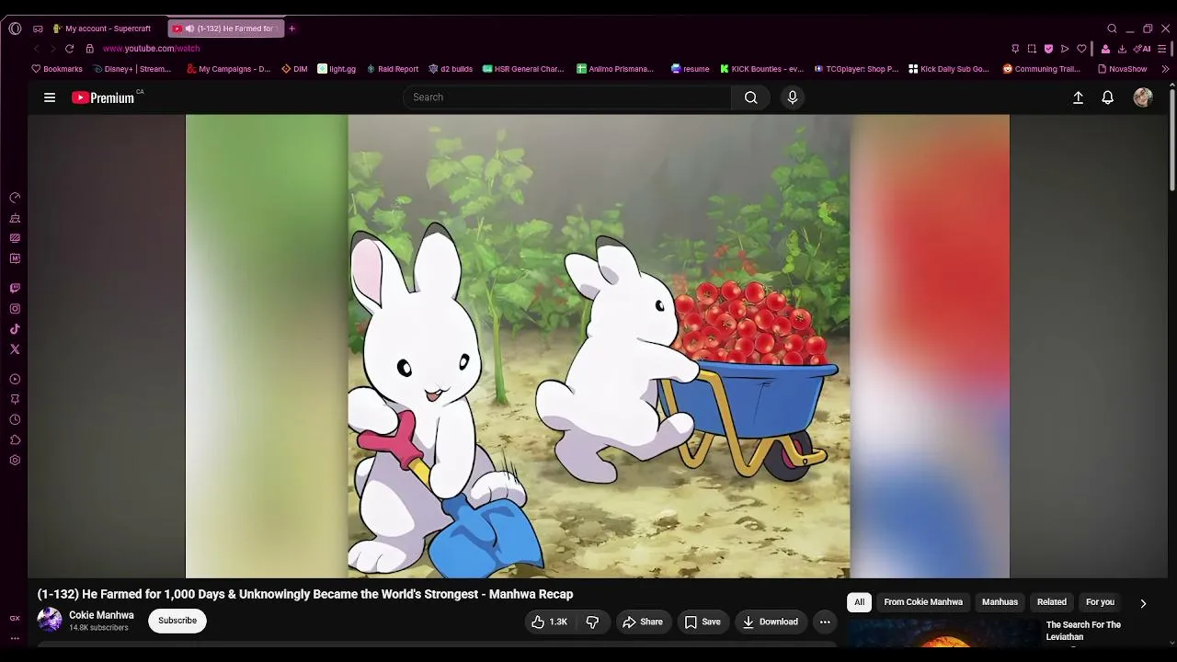Image resolution: width=1177 pixels, height=662 pixels.
Task: Subscribe to Cokie Manhwa channel
Action: tap(177, 621)
